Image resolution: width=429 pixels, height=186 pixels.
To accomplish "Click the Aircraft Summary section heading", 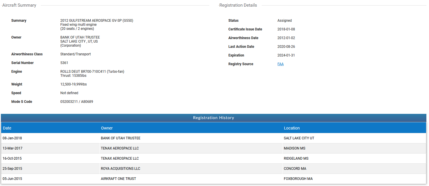I will tap(19, 5).
